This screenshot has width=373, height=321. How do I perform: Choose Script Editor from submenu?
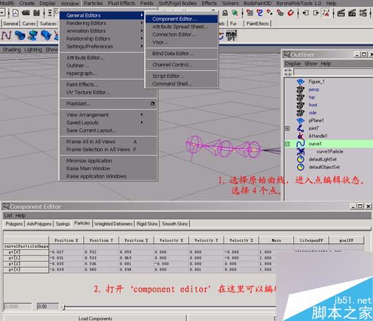point(181,76)
